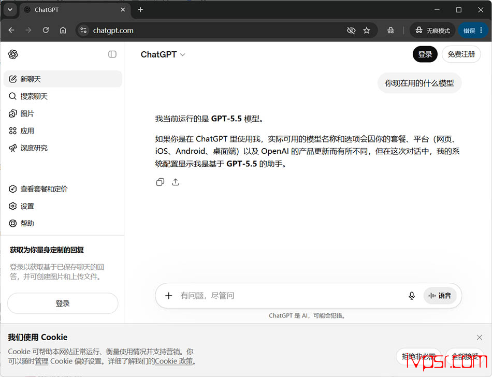Start voice mode with 语音 button
The width and height of the screenshot is (492, 377).
440,296
